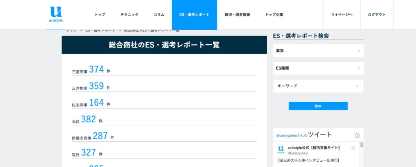The image size is (416, 167).
Task: Open the Twitter widget info icon
Action: pyautogui.click(x=357, y=135)
